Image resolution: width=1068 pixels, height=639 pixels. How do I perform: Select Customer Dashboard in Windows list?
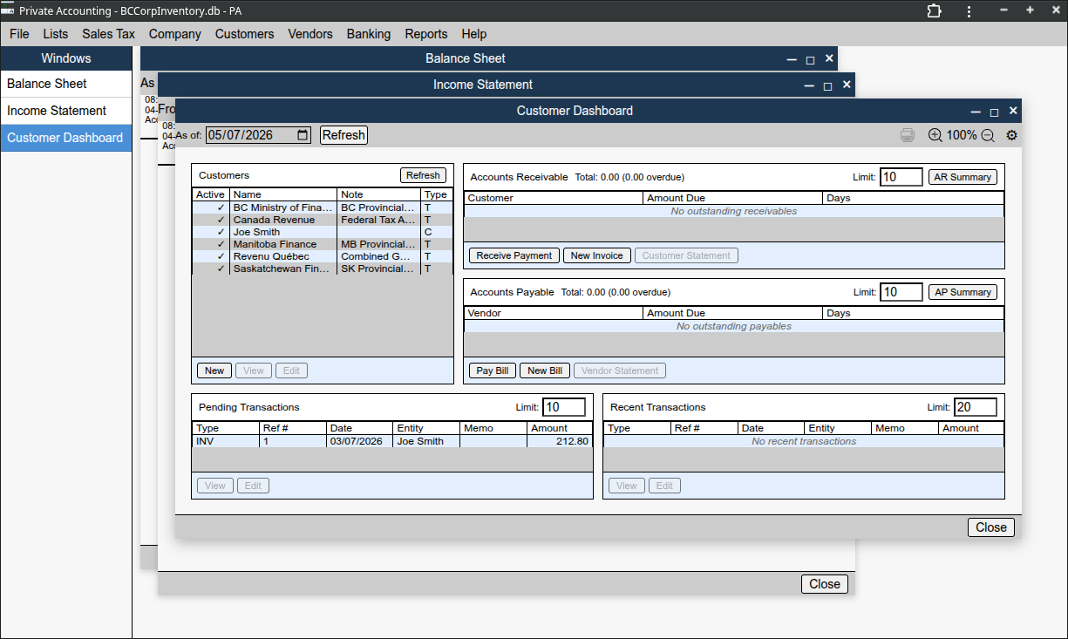point(65,138)
